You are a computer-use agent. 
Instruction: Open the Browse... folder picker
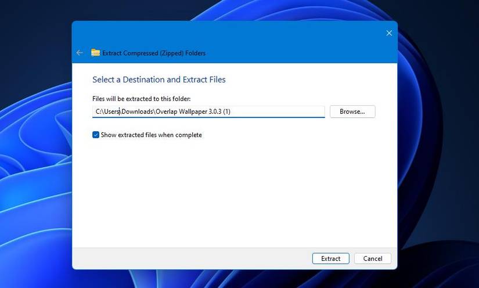352,111
